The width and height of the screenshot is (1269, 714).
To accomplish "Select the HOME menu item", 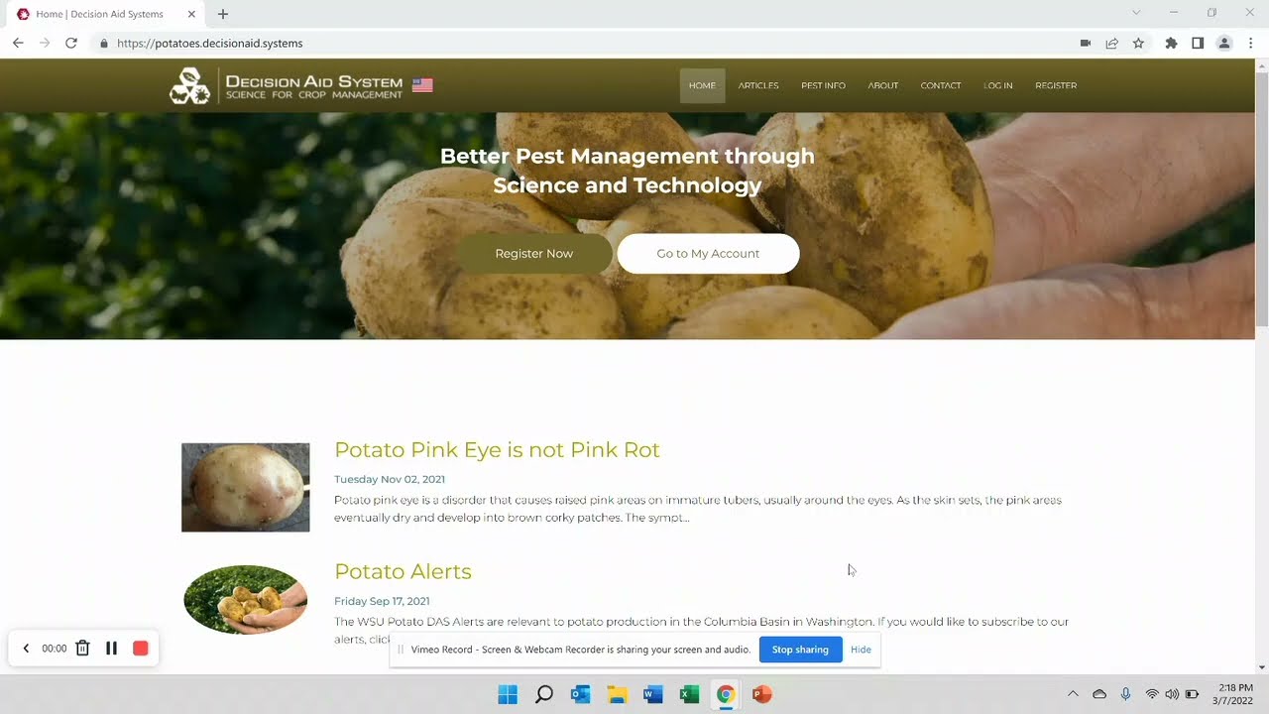I will tap(702, 85).
